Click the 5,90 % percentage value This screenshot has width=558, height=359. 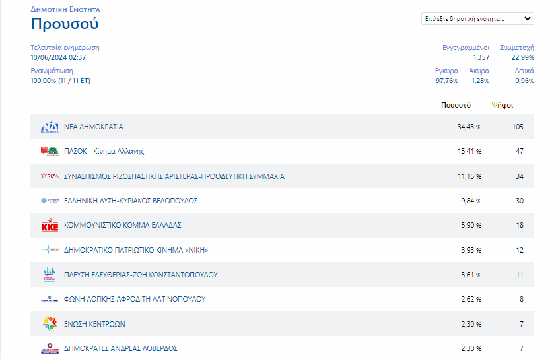(471, 225)
